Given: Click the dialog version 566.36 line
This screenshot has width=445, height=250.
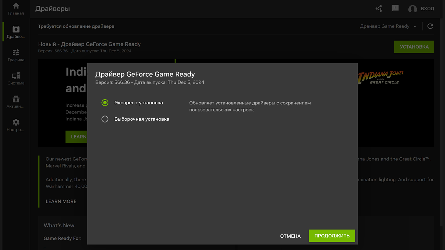Looking at the screenshot, I should (x=150, y=82).
